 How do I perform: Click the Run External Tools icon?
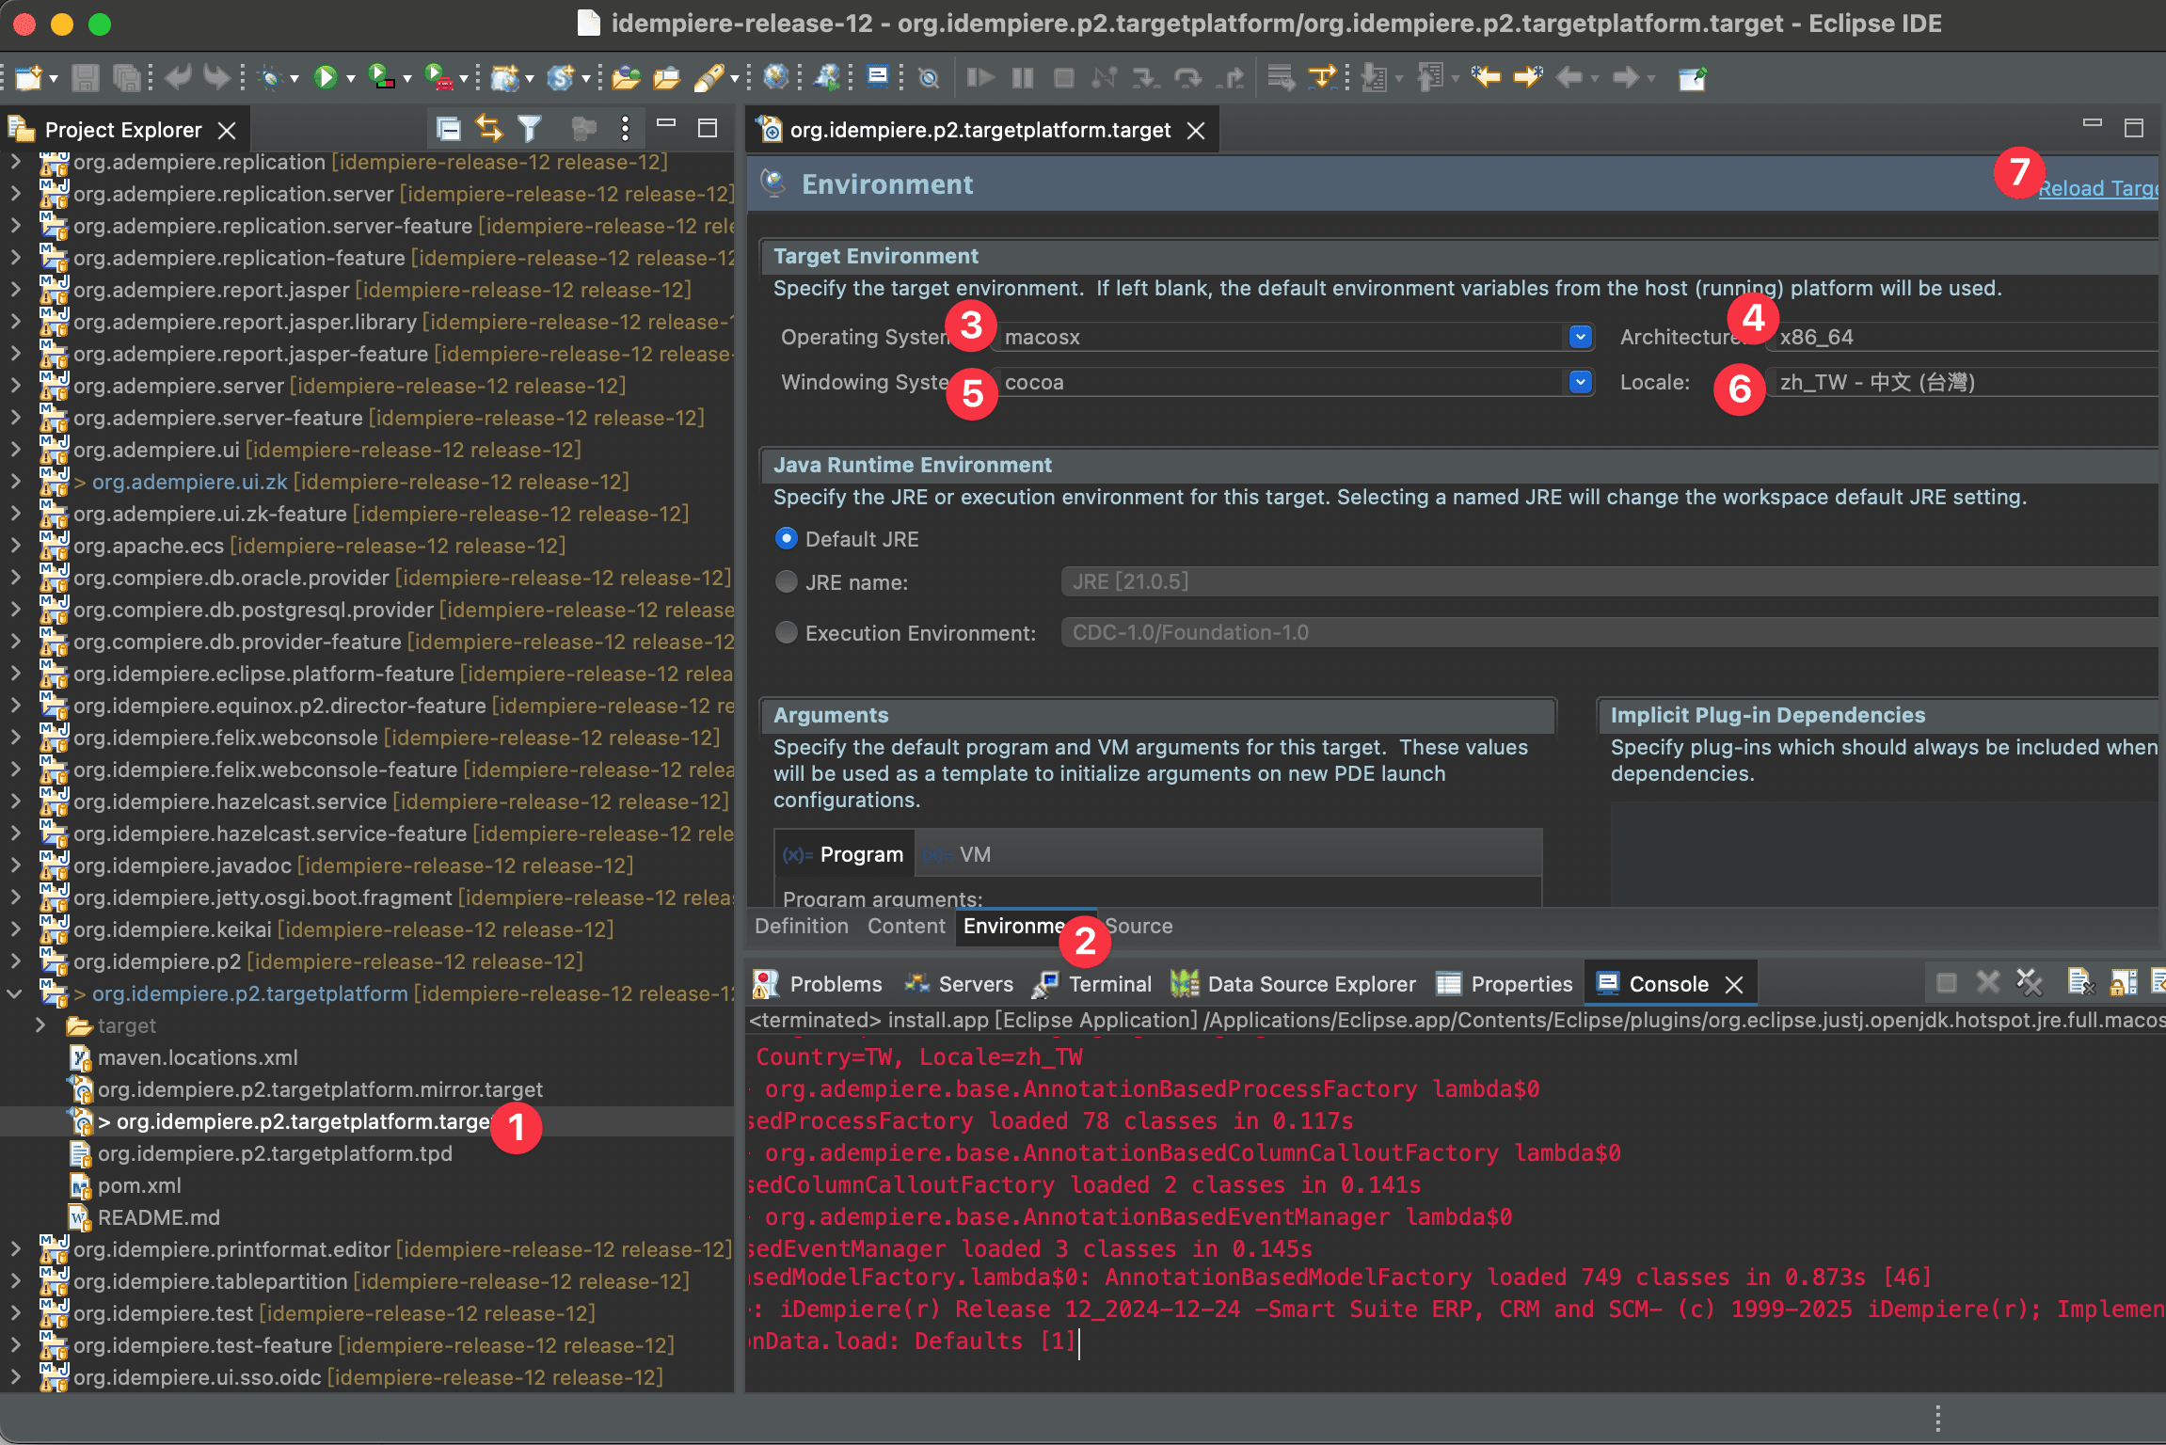438,77
